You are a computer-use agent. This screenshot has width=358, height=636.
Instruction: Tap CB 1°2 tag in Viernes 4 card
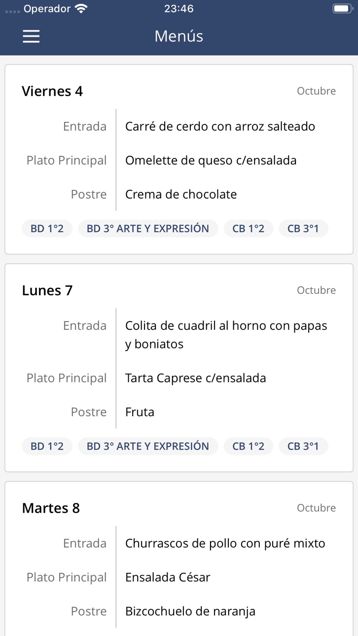pos(249,229)
